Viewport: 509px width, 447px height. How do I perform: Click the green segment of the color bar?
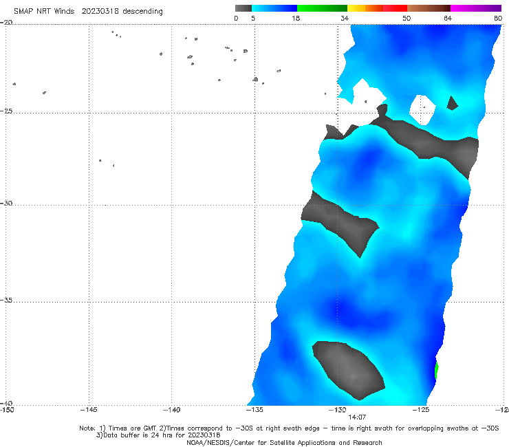pyautogui.click(x=322, y=8)
